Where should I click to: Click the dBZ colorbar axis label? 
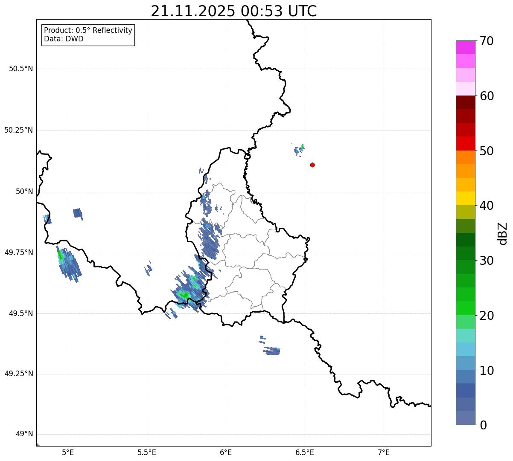tap(503, 233)
